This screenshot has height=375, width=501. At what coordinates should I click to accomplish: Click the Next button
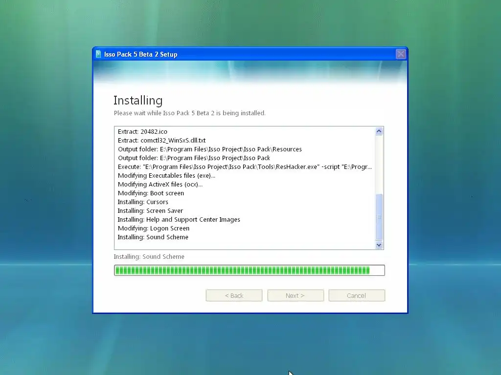(x=296, y=295)
